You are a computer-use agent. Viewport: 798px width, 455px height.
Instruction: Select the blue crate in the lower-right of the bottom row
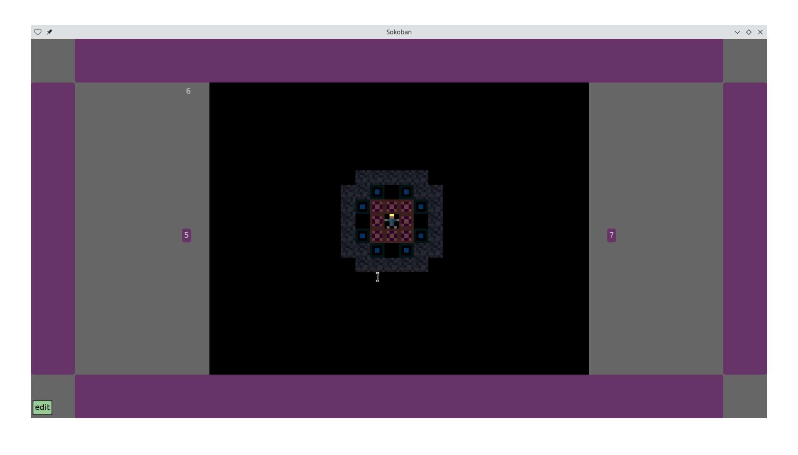[x=406, y=250]
